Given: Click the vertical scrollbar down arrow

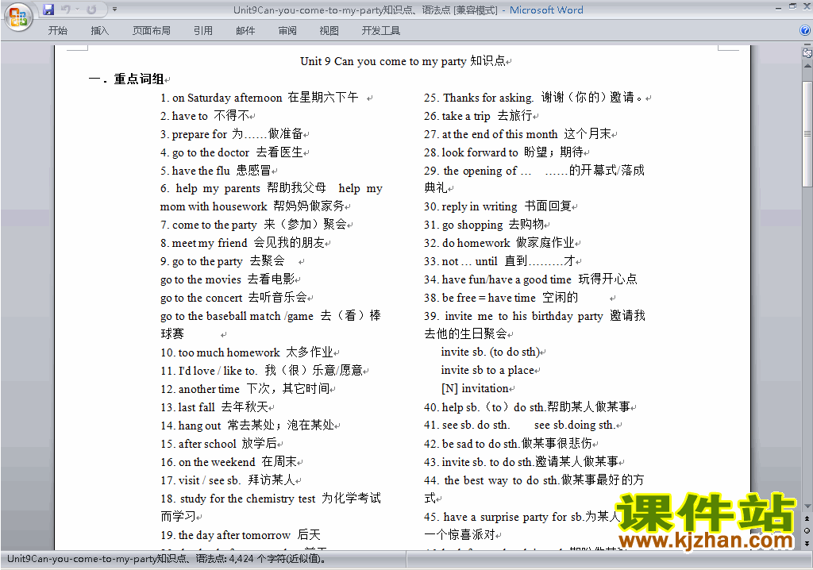Looking at the screenshot, I should [807, 506].
